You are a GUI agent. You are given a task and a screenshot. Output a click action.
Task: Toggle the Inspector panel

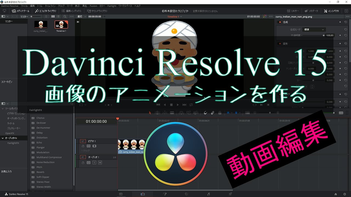tap(332, 11)
